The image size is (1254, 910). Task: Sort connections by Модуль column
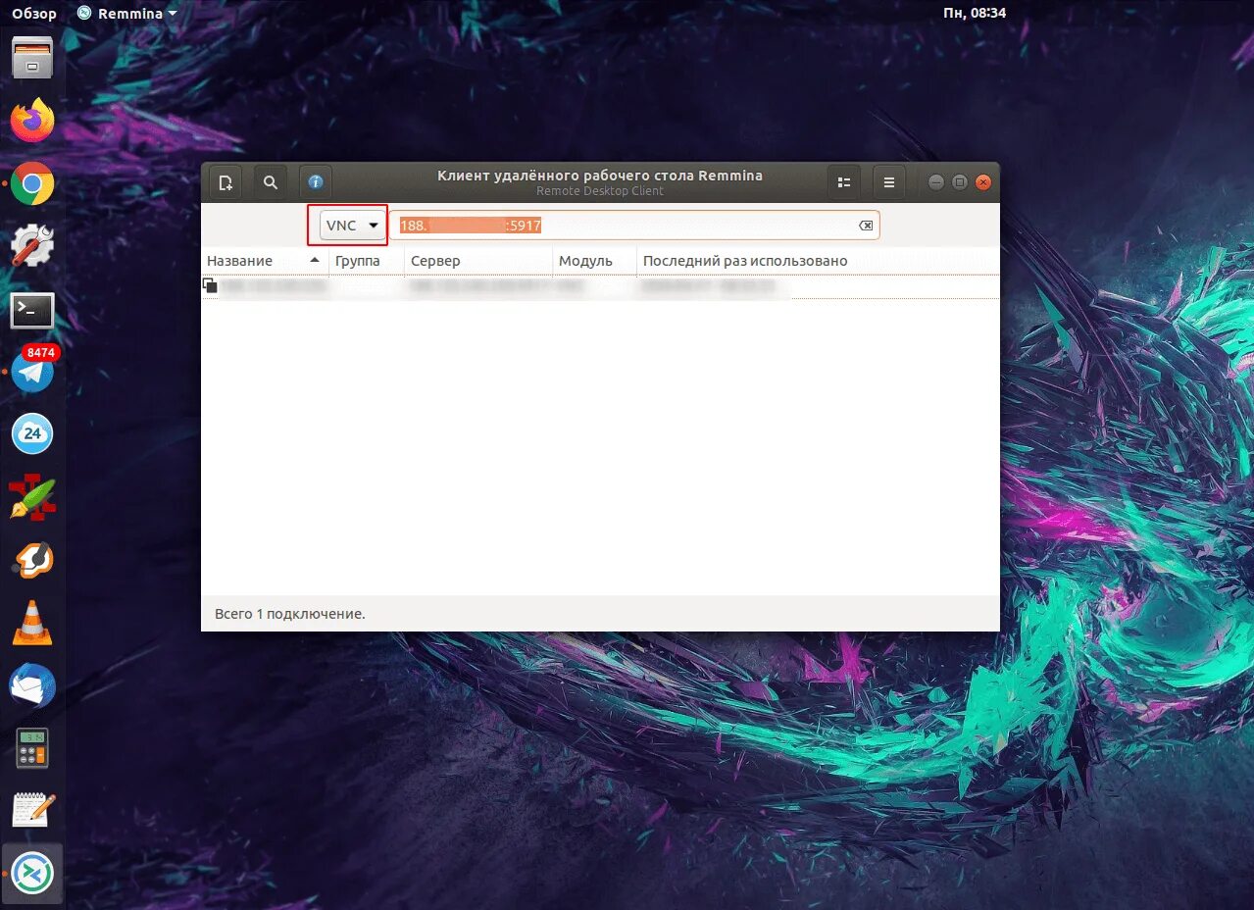tap(594, 261)
